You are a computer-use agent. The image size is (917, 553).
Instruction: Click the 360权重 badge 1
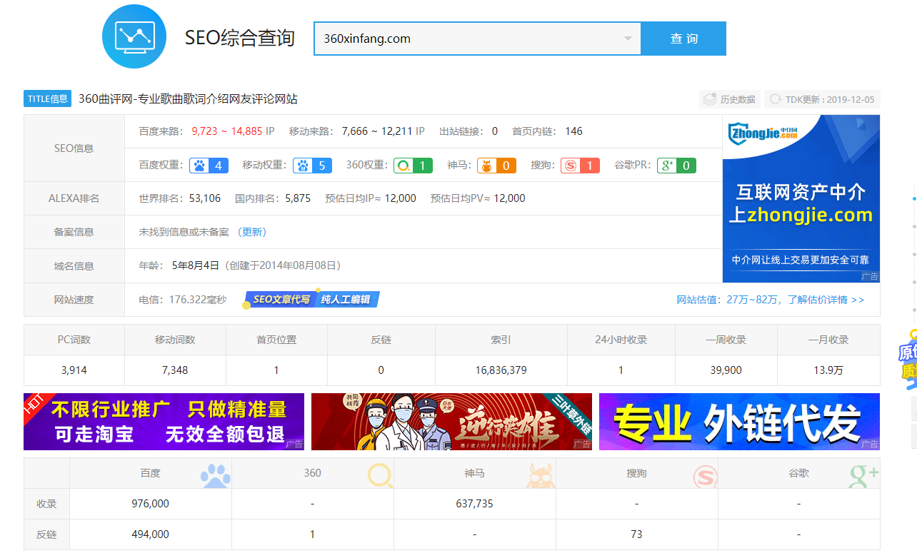(414, 166)
